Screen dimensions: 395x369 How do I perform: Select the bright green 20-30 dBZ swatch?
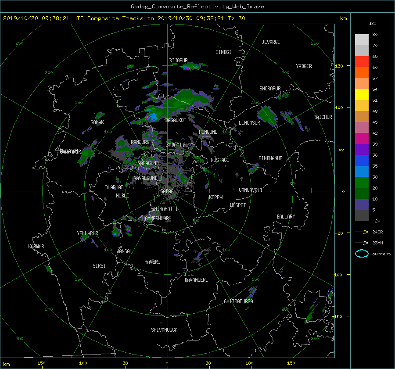pyautogui.click(x=362, y=182)
